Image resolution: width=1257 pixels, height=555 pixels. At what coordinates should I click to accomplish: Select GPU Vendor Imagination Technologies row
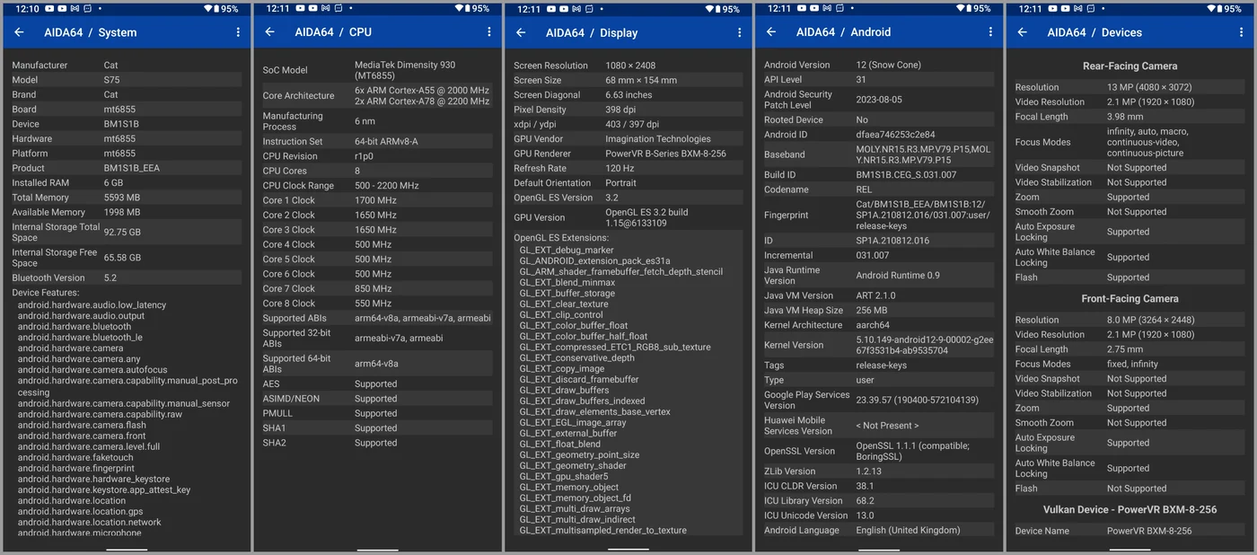[628, 139]
